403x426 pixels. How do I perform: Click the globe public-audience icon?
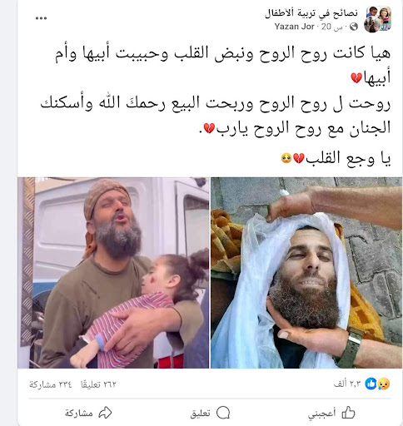coord(353,27)
